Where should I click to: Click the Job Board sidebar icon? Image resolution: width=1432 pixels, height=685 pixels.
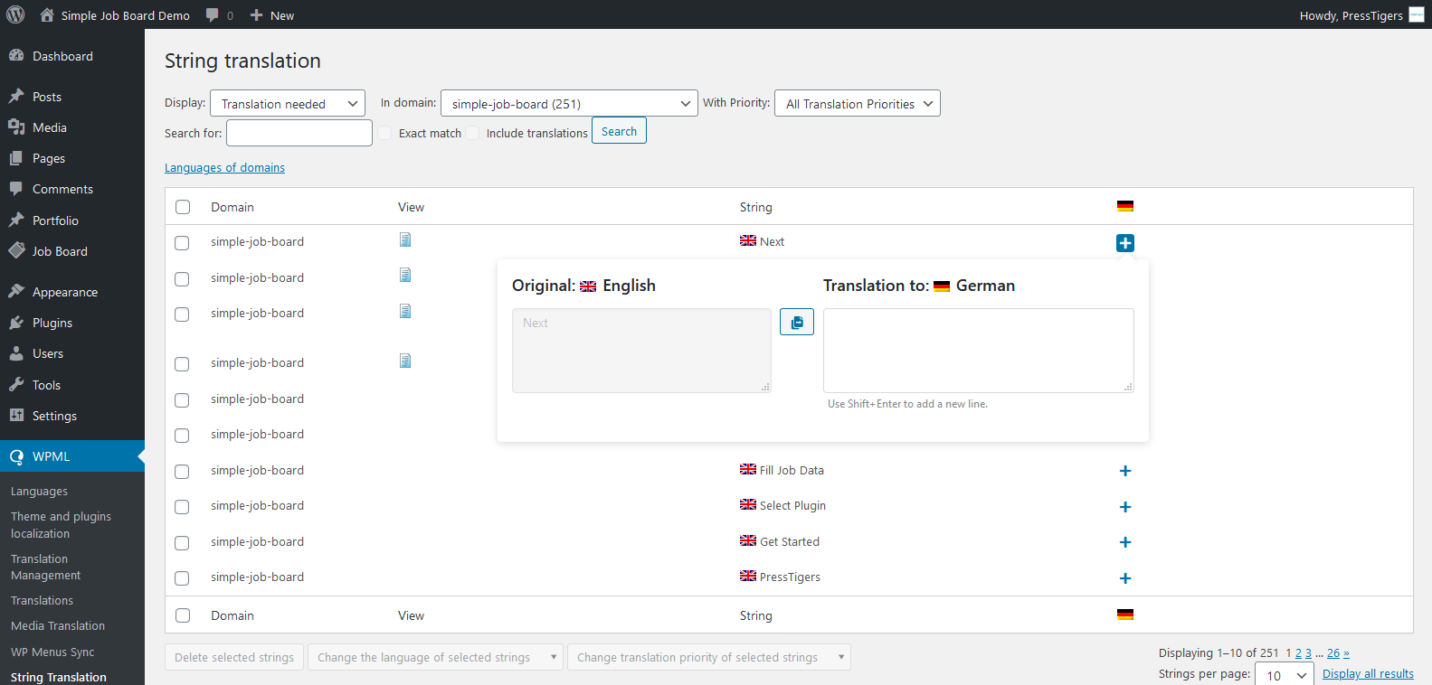(16, 250)
